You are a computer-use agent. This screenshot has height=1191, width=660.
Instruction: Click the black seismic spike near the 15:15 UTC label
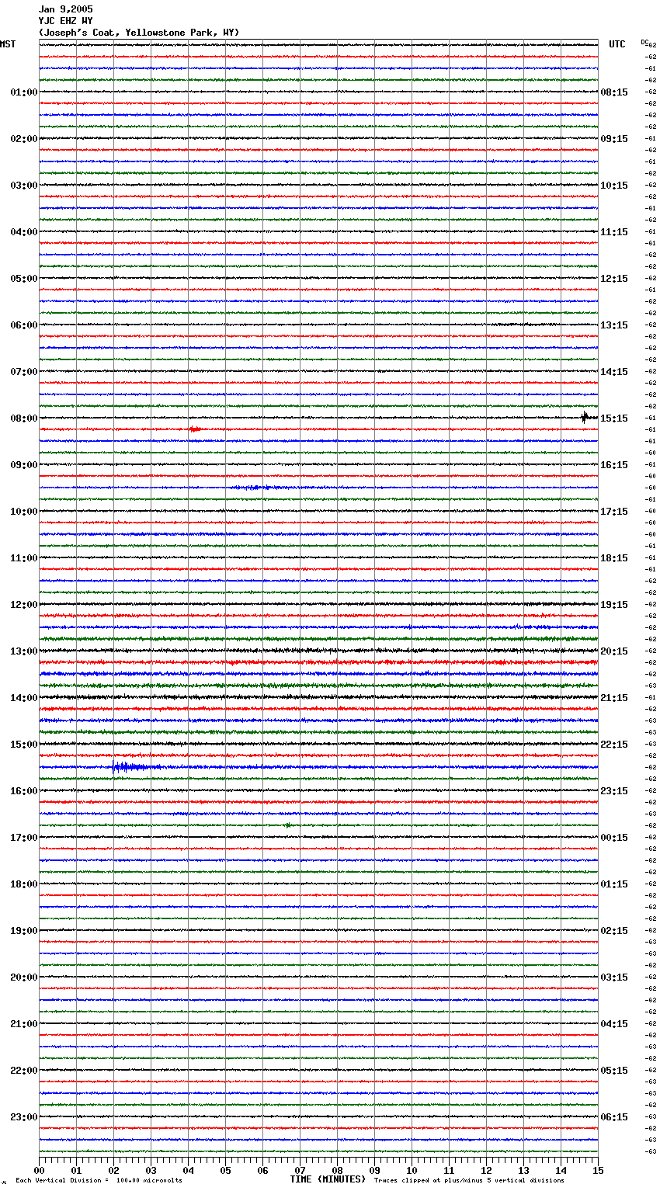(x=585, y=418)
